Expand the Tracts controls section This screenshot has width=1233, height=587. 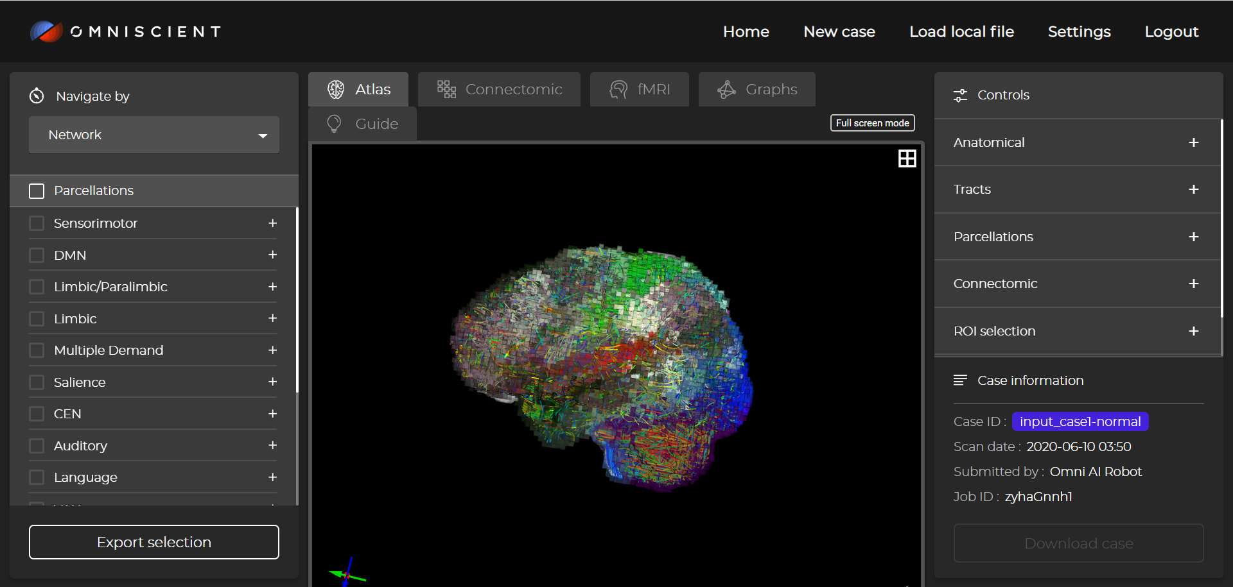tap(1193, 189)
